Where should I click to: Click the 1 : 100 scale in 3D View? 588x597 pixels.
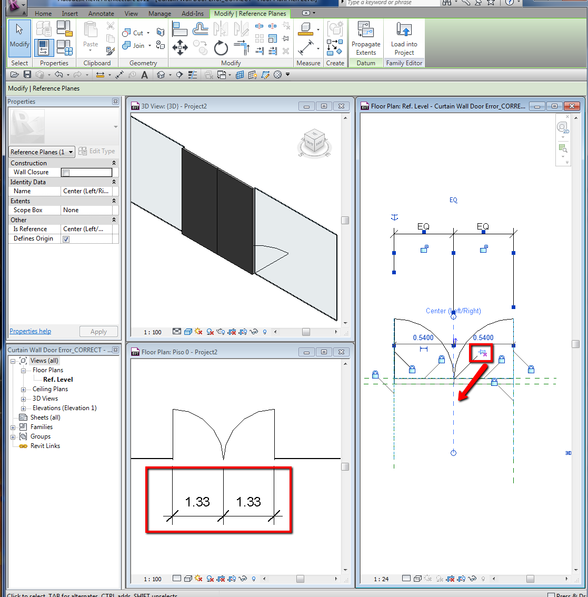click(152, 332)
